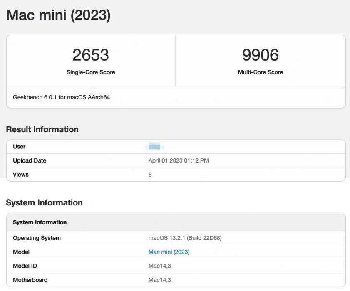Click the Model row label
The height and width of the screenshot is (291, 350).
point(21,252)
